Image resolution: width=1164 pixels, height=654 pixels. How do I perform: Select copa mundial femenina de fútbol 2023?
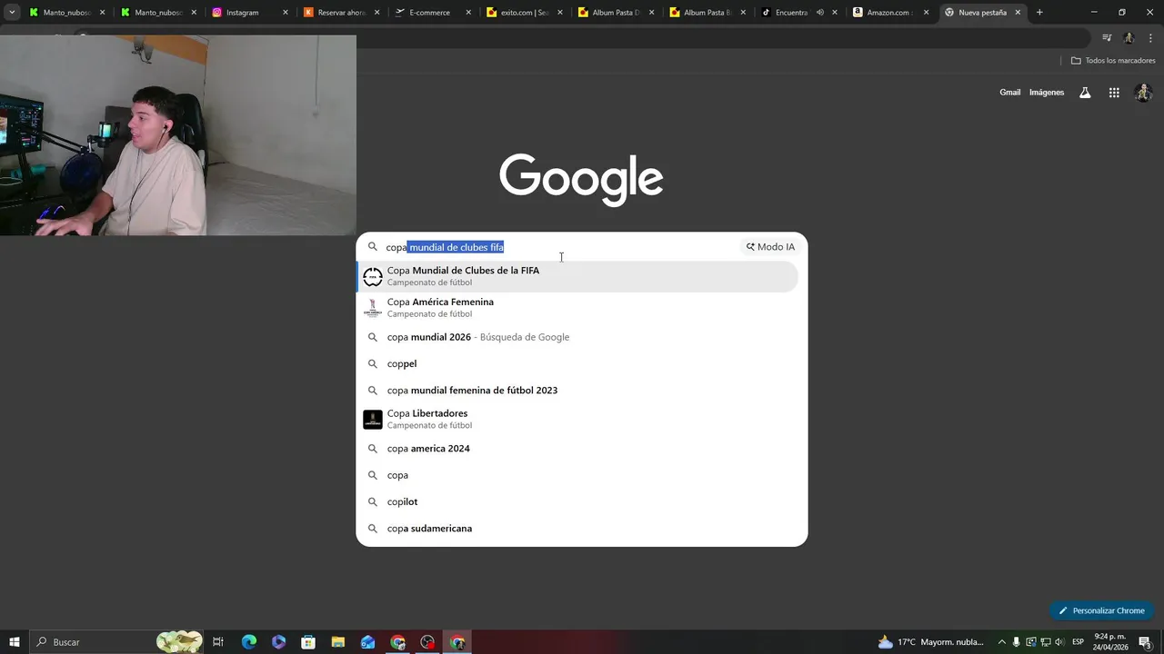coord(577,391)
